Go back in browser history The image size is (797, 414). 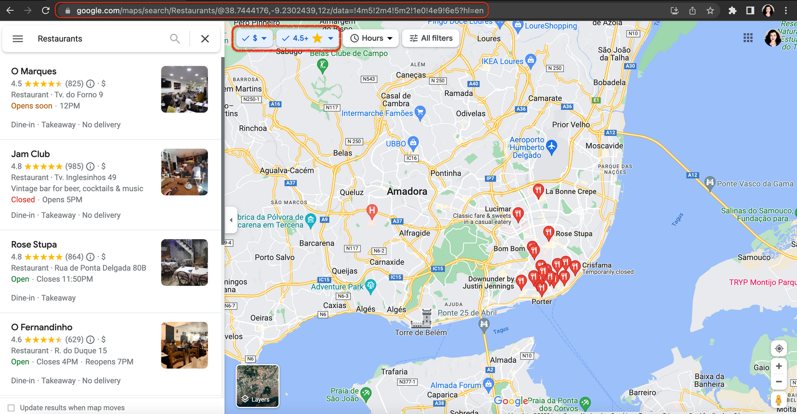coord(10,10)
